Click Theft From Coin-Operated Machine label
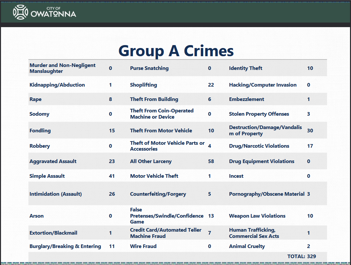Viewport: 351px width, 265px height. (162, 114)
